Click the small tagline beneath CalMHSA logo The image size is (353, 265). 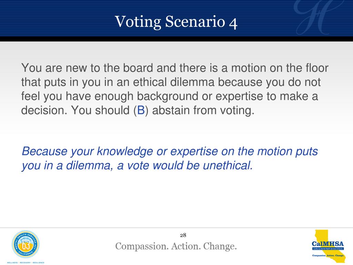pos(328,255)
